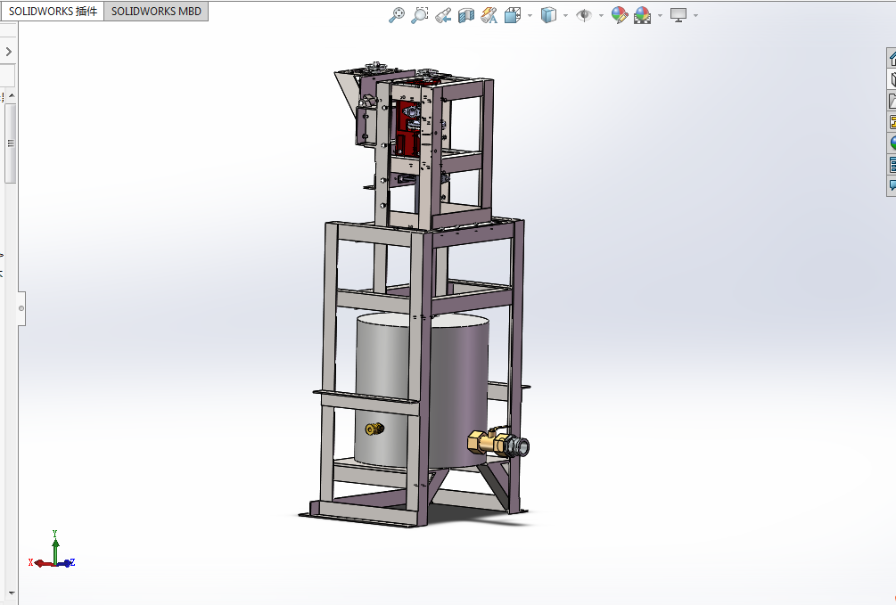Open Appearances and Scenes task pane tab
The width and height of the screenshot is (896, 605).
click(892, 143)
